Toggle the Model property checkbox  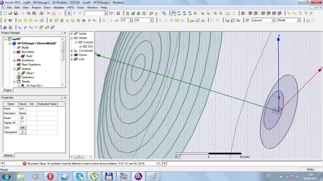[22, 118]
